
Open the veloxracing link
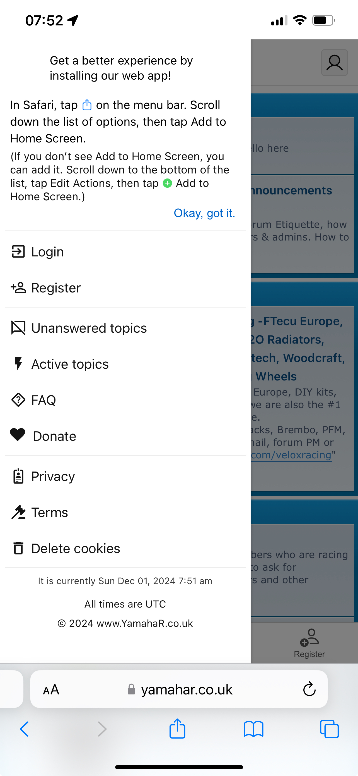click(x=291, y=454)
